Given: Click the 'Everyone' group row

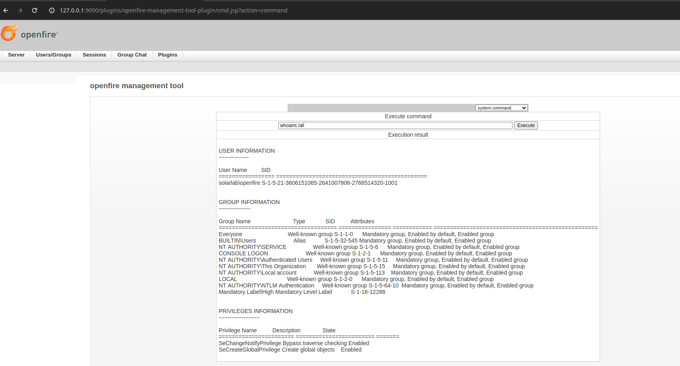Looking at the screenshot, I should [x=356, y=234].
